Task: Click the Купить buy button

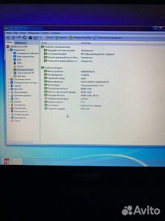Action: 61,38
